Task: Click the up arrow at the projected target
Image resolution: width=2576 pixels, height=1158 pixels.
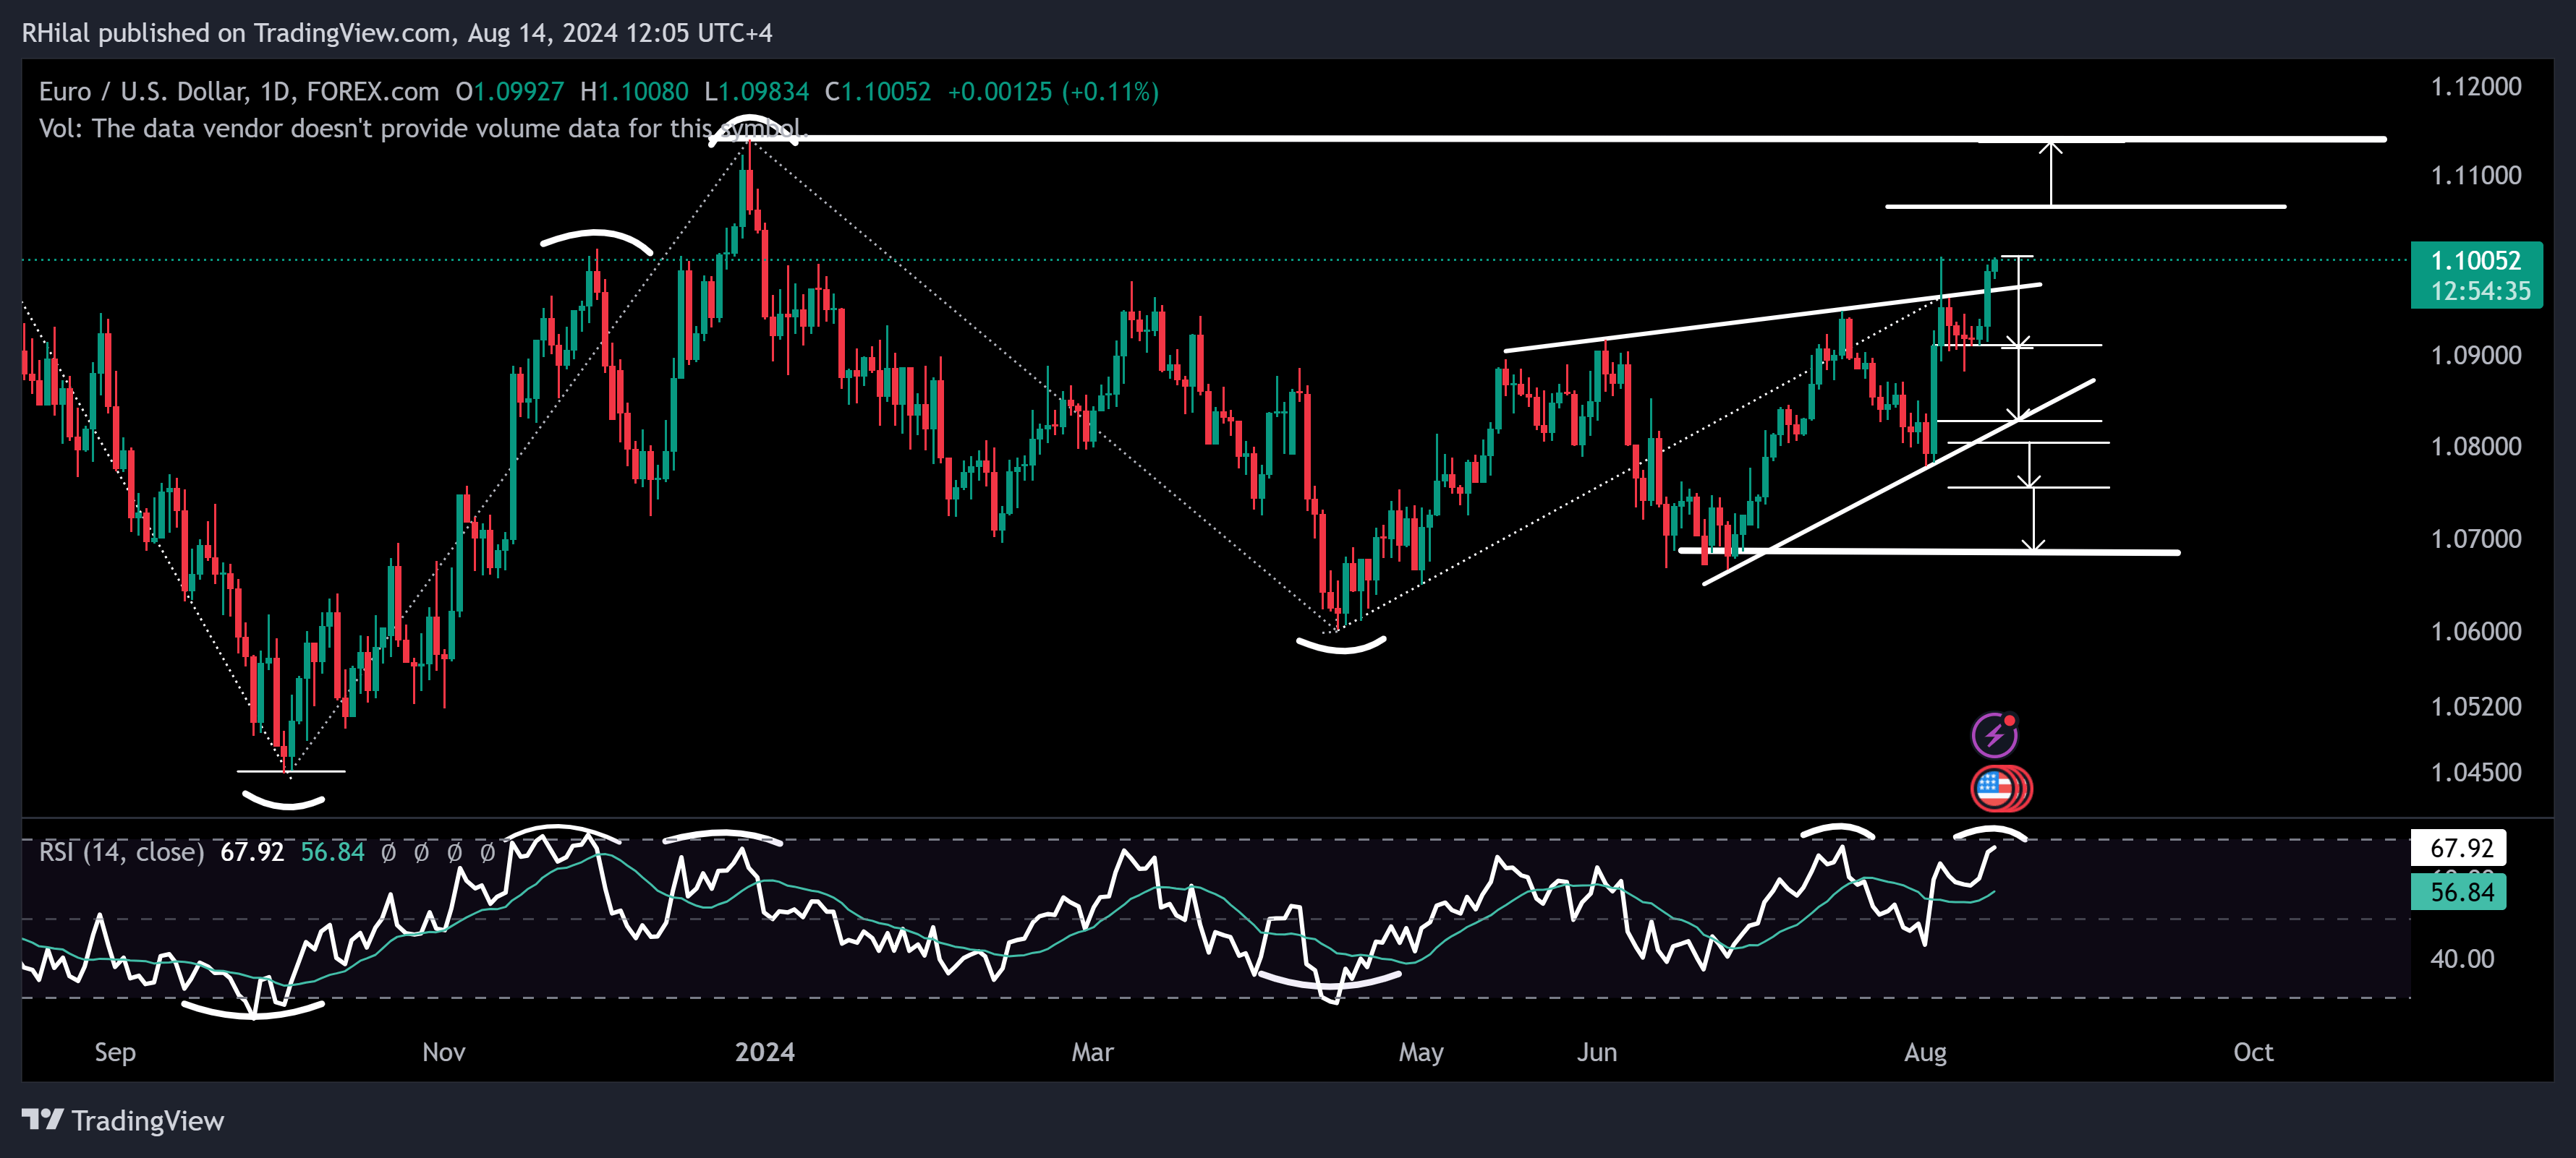Action: click(2051, 150)
